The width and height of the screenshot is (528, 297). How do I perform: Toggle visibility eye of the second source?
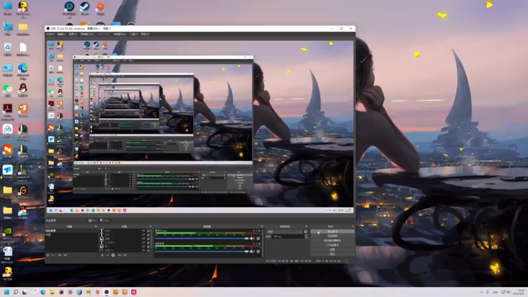point(143,235)
